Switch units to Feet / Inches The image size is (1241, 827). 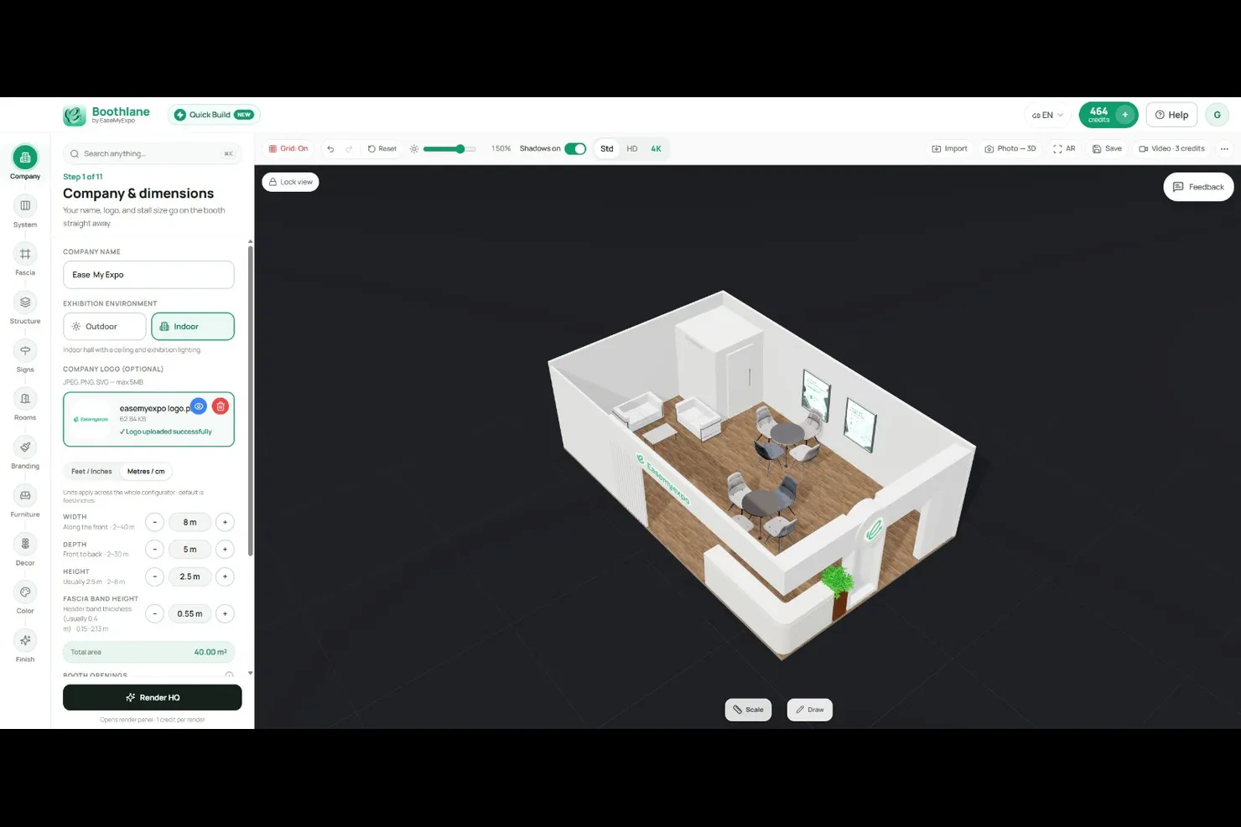[x=91, y=472]
